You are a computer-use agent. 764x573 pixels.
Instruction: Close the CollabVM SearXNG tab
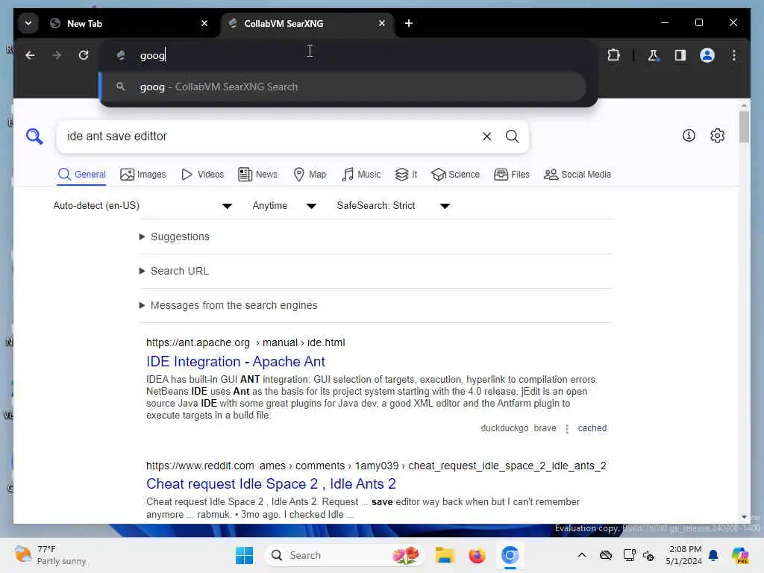(382, 23)
